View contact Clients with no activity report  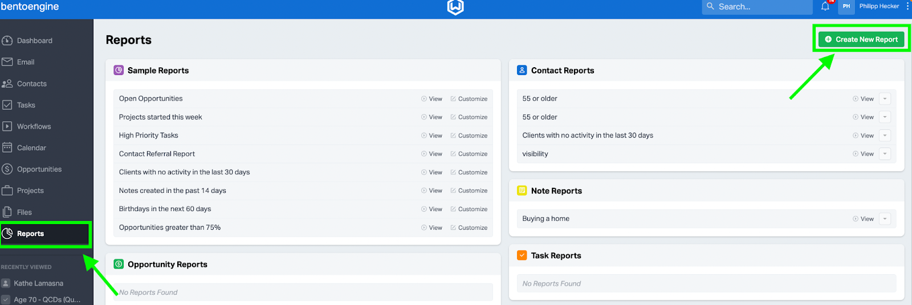point(864,135)
